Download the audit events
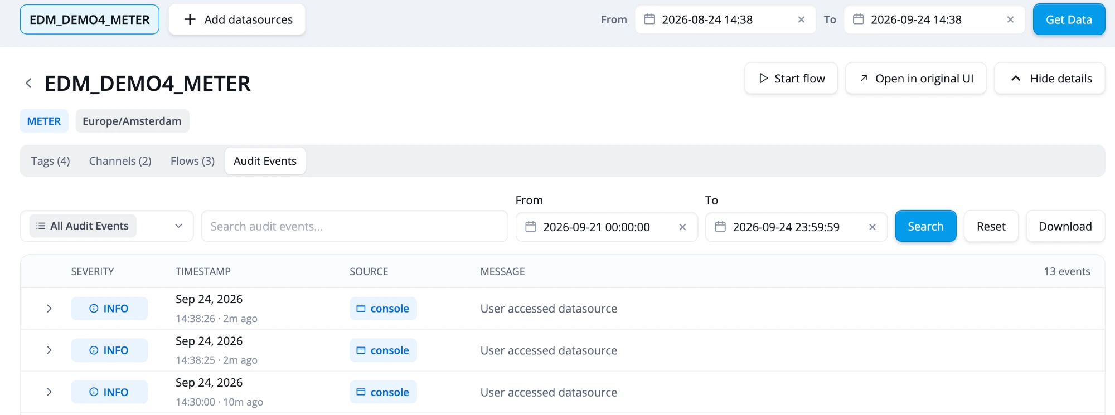This screenshot has width=1115, height=415. 1065,226
